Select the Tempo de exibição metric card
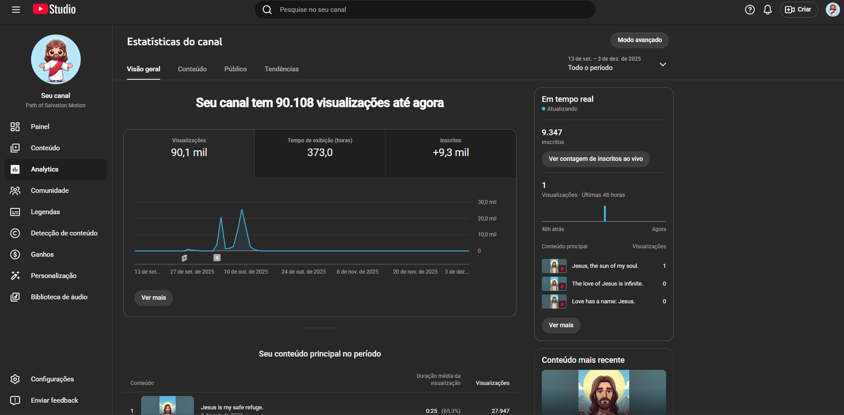 click(x=320, y=153)
